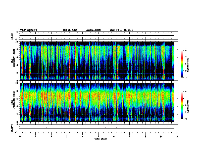Screen dimensions: 199x153
Task: Click inside the ch.1 spectrogram panel
Action: 97,61
